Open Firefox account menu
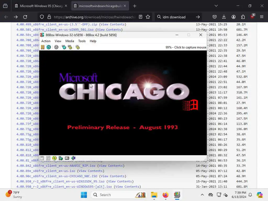The height and width of the screenshot is (201, 268). 233,17
